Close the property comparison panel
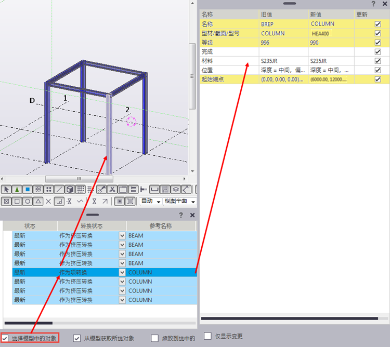The width and height of the screenshot is (390, 347). [384, 4]
